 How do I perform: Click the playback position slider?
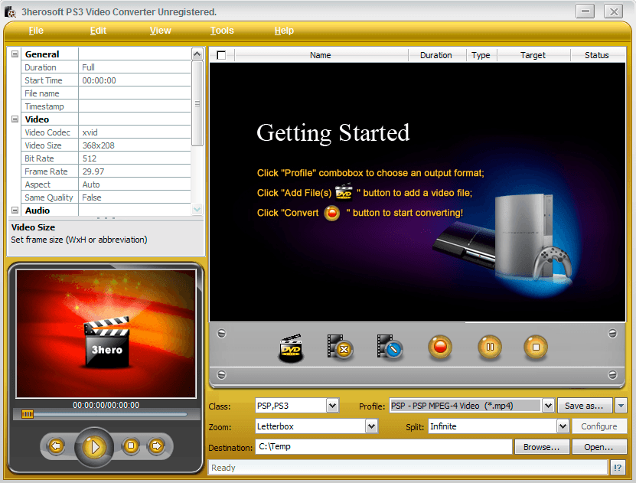pyautogui.click(x=28, y=414)
